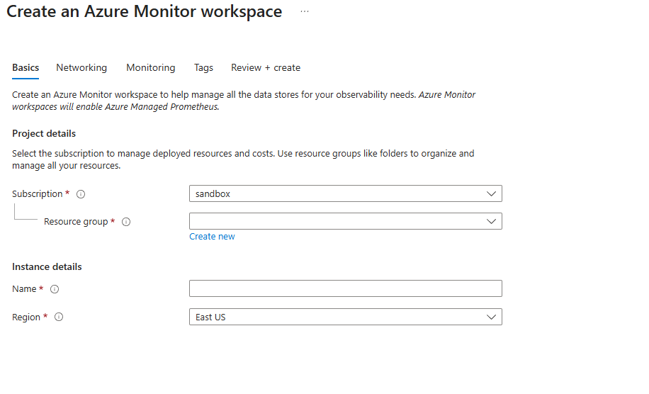
Task: Open the Subscription dropdown showing sandbox
Action: point(346,193)
